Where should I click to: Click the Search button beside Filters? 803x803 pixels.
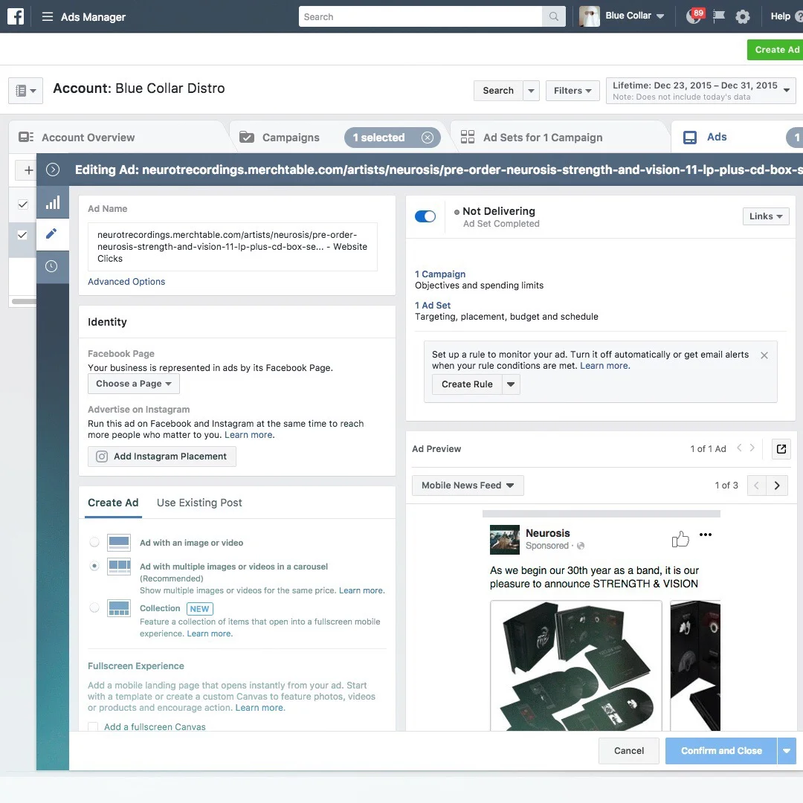[497, 91]
